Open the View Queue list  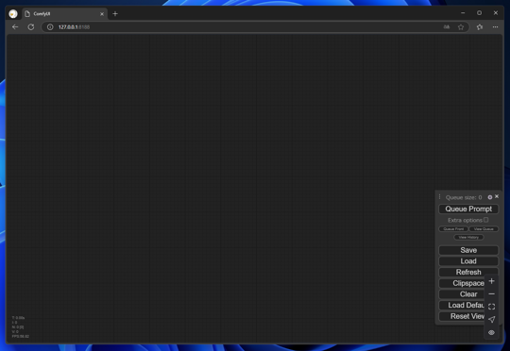pyautogui.click(x=484, y=229)
